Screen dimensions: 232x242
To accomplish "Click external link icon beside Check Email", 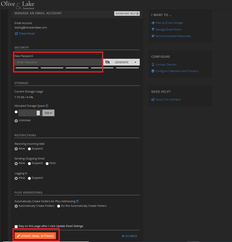I will [16, 33].
